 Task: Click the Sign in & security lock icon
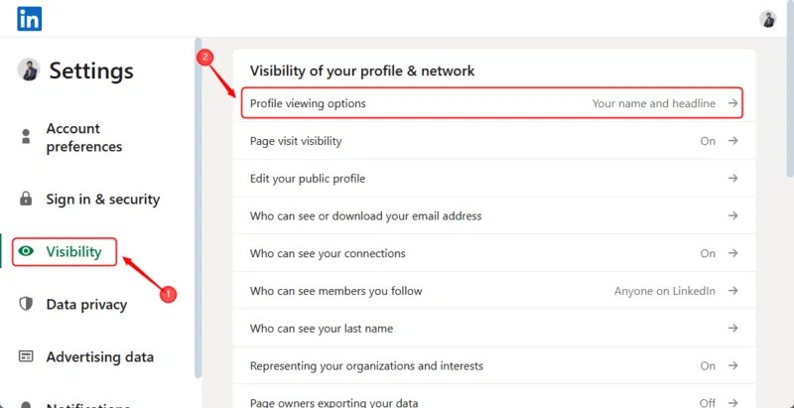27,199
